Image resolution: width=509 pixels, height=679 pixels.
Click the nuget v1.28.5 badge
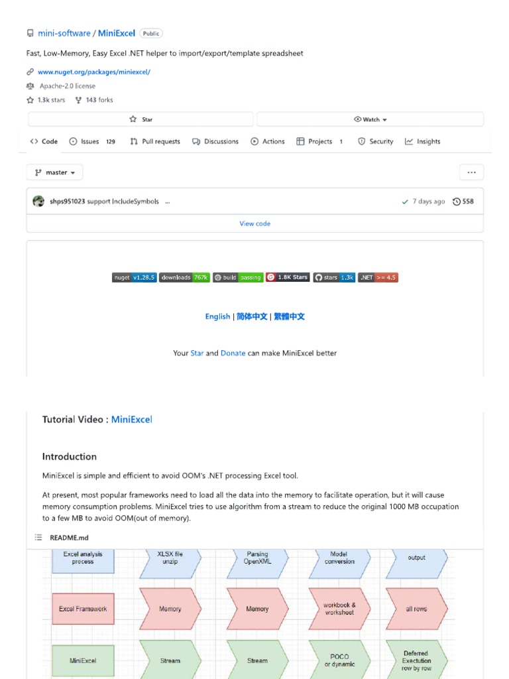pos(134,277)
